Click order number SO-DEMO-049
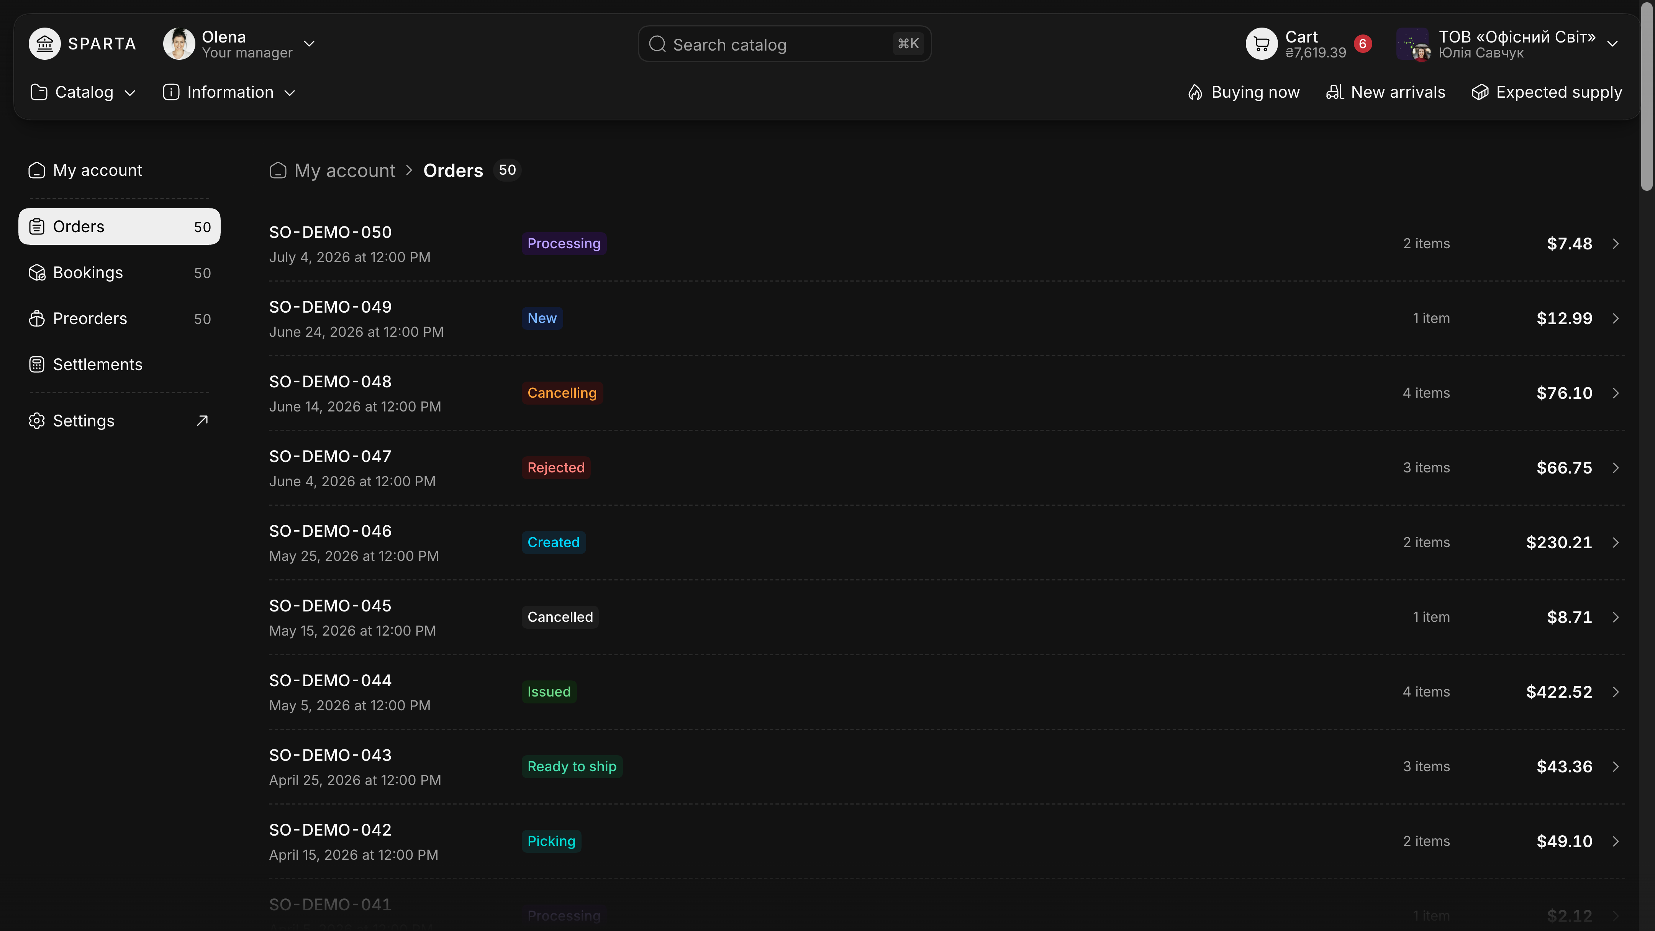 [330, 307]
